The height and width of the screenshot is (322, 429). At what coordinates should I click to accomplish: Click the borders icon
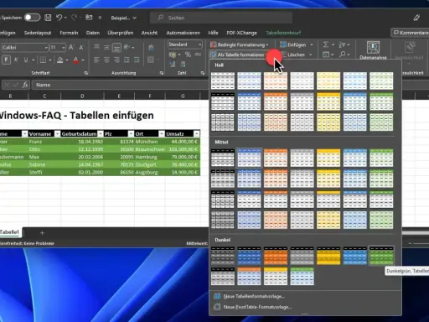tap(43, 60)
